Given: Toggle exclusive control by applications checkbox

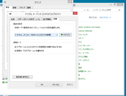Looking at the screenshot, I should point(15,47).
